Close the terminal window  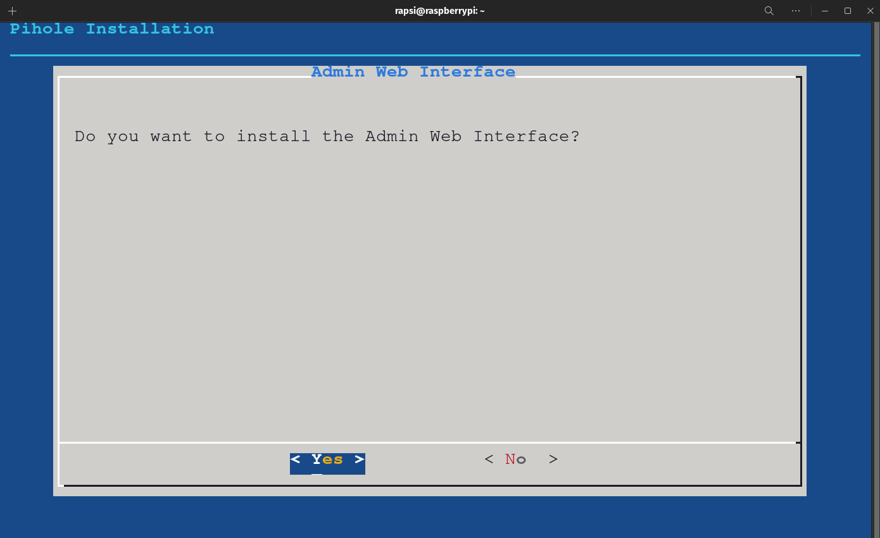(x=871, y=11)
